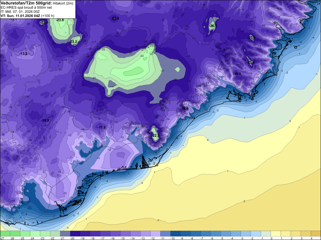Click the 3 label in the bottom color legend
The image size is (321, 240).
coord(302,238)
